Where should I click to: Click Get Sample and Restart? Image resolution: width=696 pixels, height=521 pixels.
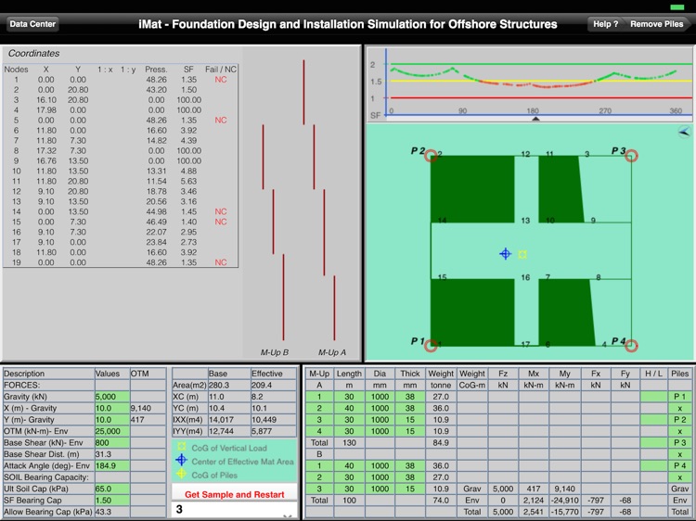pyautogui.click(x=234, y=494)
